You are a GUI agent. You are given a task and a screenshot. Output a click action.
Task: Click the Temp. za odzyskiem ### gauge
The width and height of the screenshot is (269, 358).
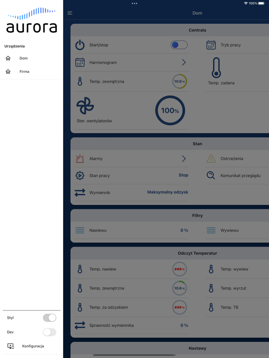pos(179,307)
